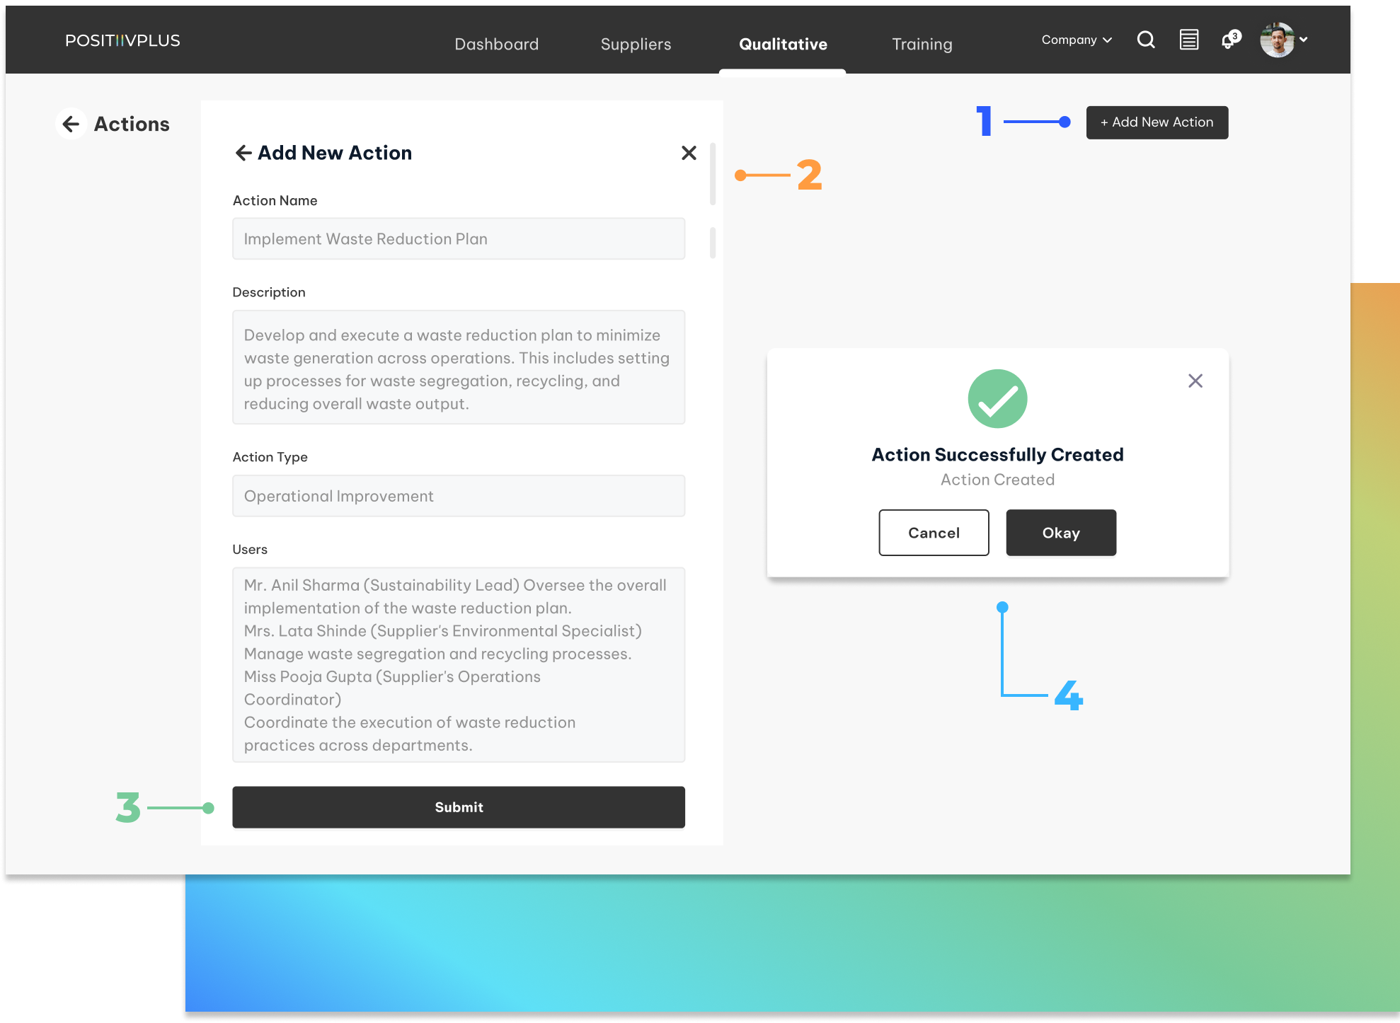Open the document list icon

point(1189,40)
